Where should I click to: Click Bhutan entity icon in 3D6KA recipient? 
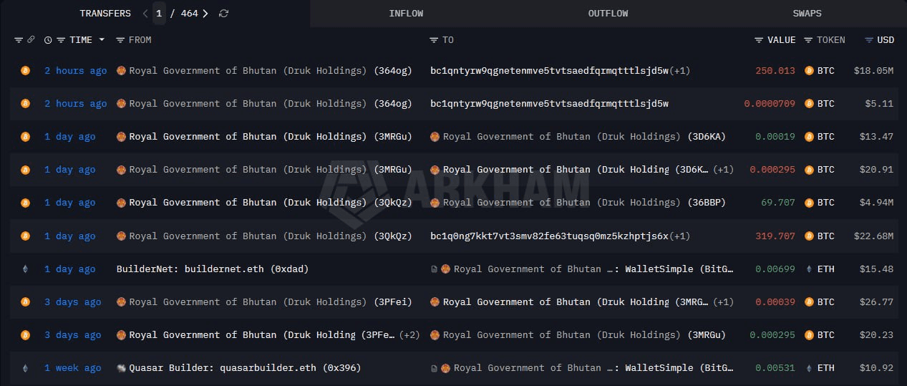click(x=435, y=137)
